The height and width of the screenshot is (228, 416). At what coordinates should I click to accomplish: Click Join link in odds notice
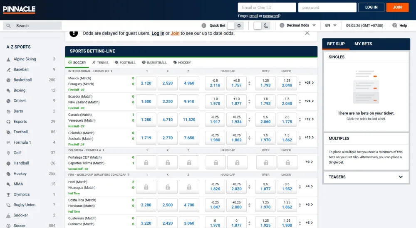click(175, 33)
